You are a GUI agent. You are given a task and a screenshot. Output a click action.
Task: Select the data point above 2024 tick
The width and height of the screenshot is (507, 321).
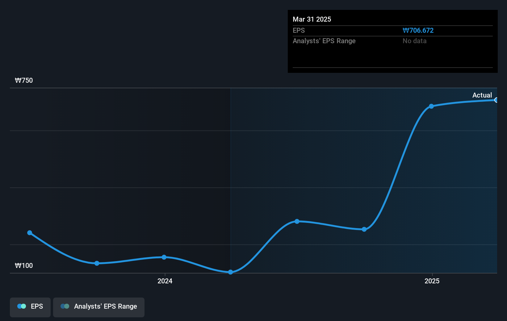tap(164, 257)
